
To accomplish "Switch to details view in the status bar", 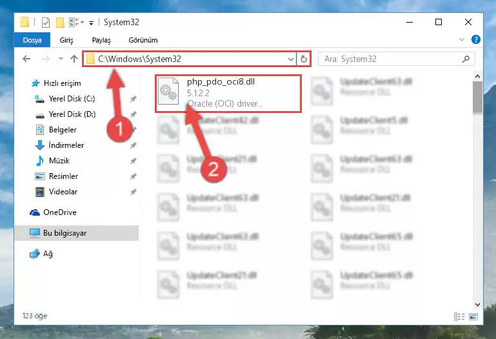I will (x=459, y=316).
